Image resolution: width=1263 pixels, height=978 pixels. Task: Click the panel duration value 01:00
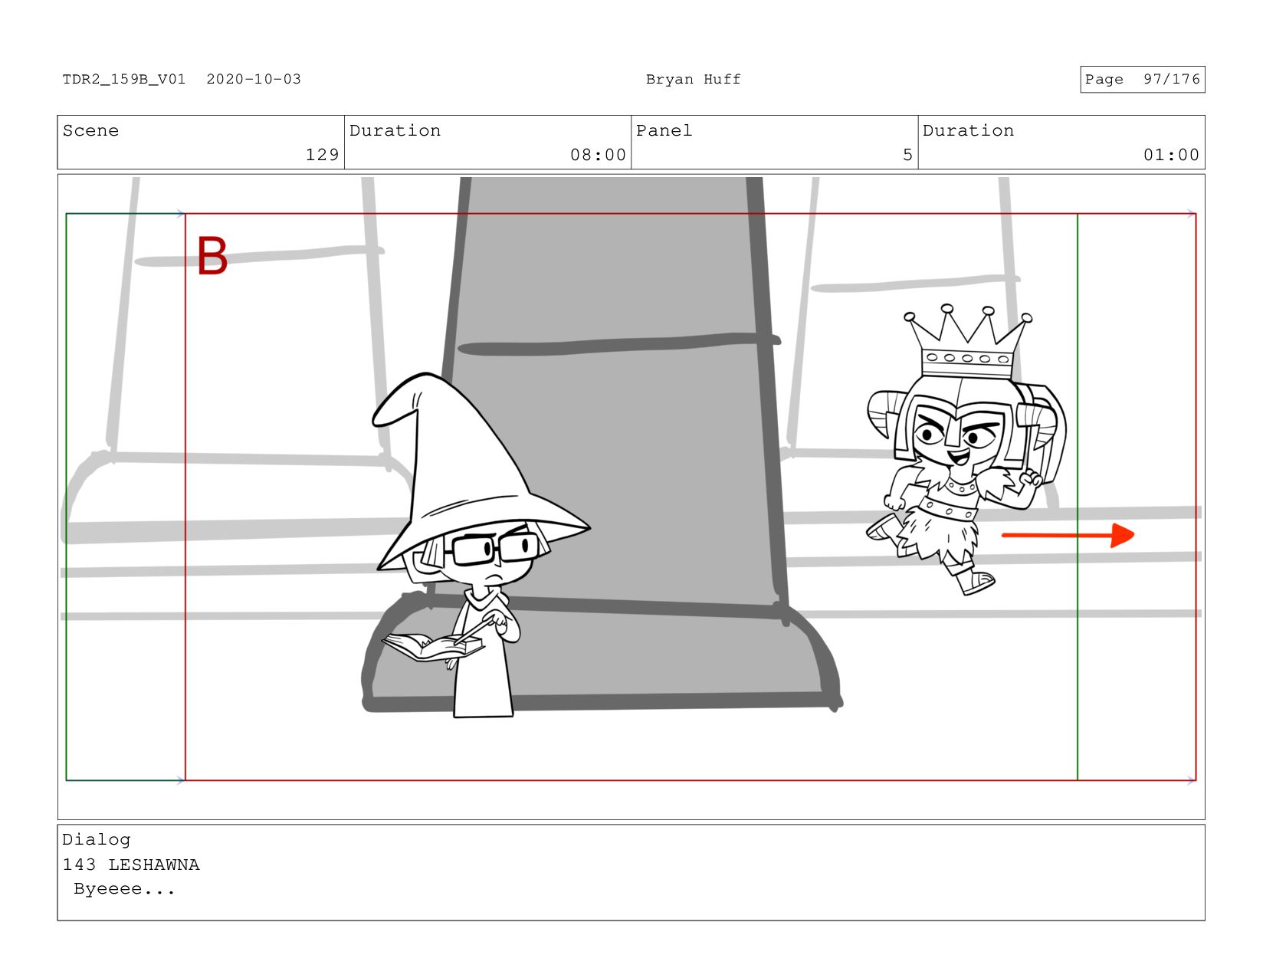click(1171, 155)
